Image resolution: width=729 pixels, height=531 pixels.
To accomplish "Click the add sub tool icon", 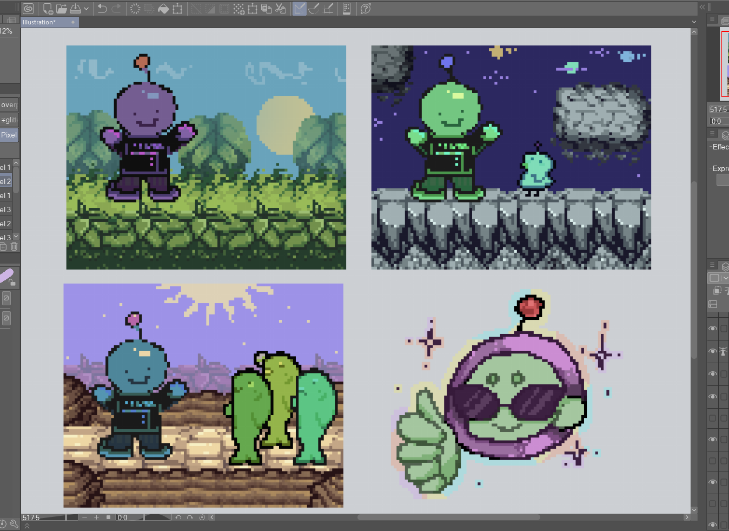I will coord(3,246).
